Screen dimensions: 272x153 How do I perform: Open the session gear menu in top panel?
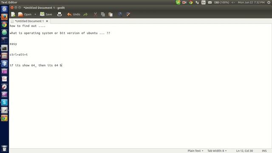pyautogui.click(x=269, y=3)
